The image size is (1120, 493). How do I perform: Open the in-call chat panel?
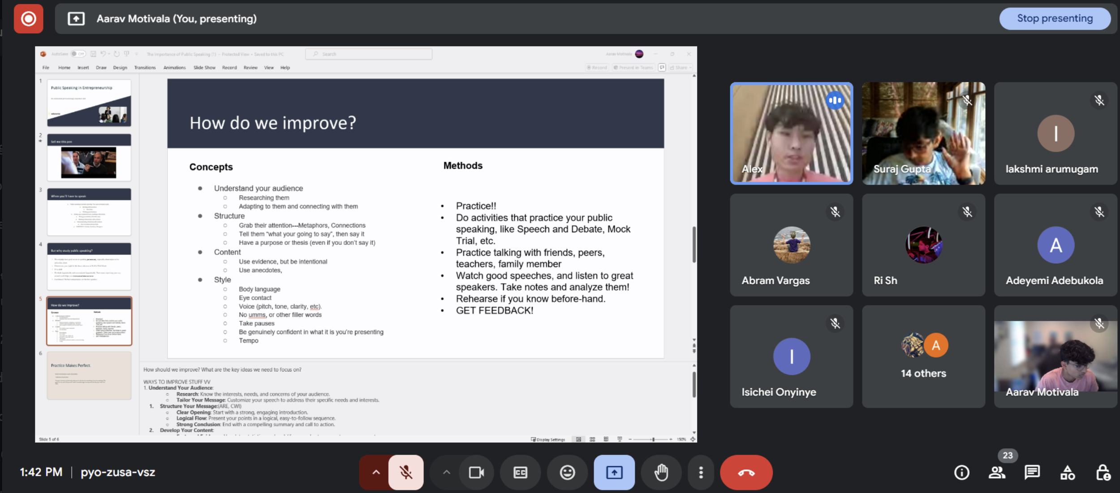(x=1032, y=472)
